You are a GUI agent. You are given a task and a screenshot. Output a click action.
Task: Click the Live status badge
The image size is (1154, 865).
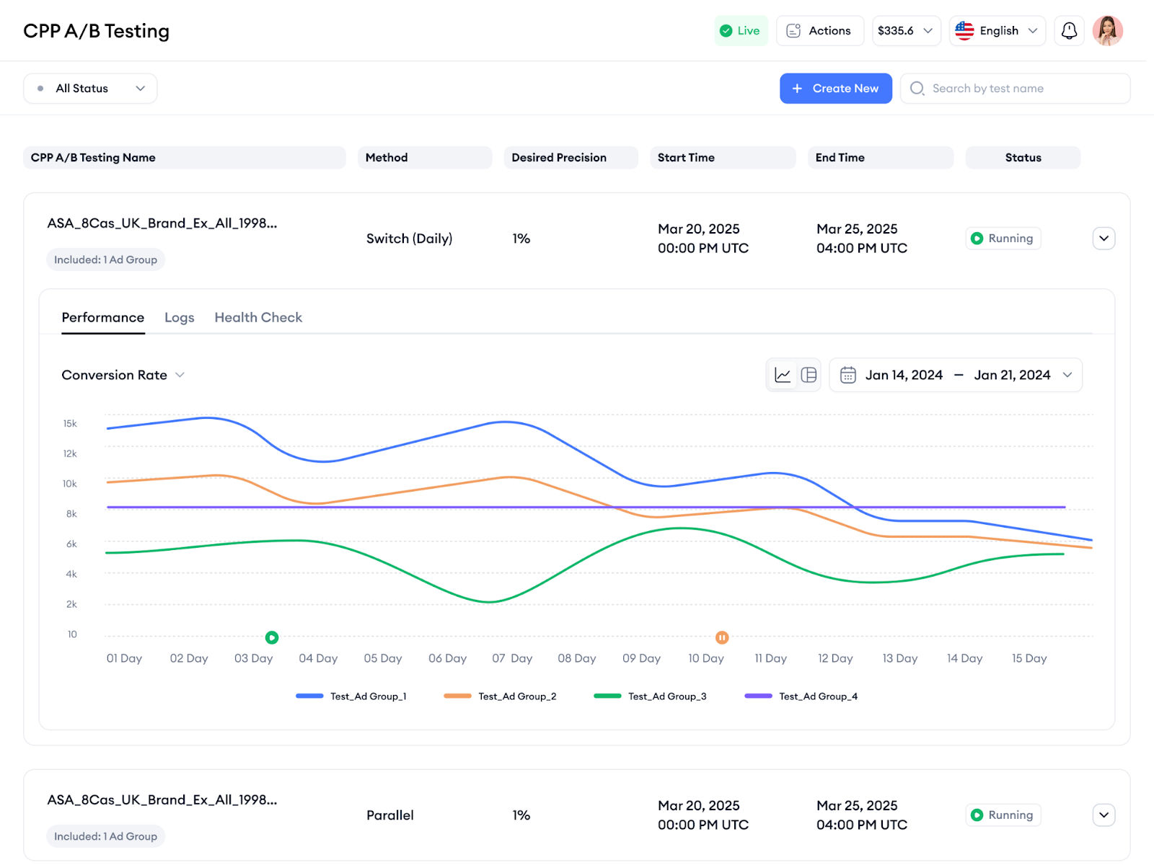741,30
